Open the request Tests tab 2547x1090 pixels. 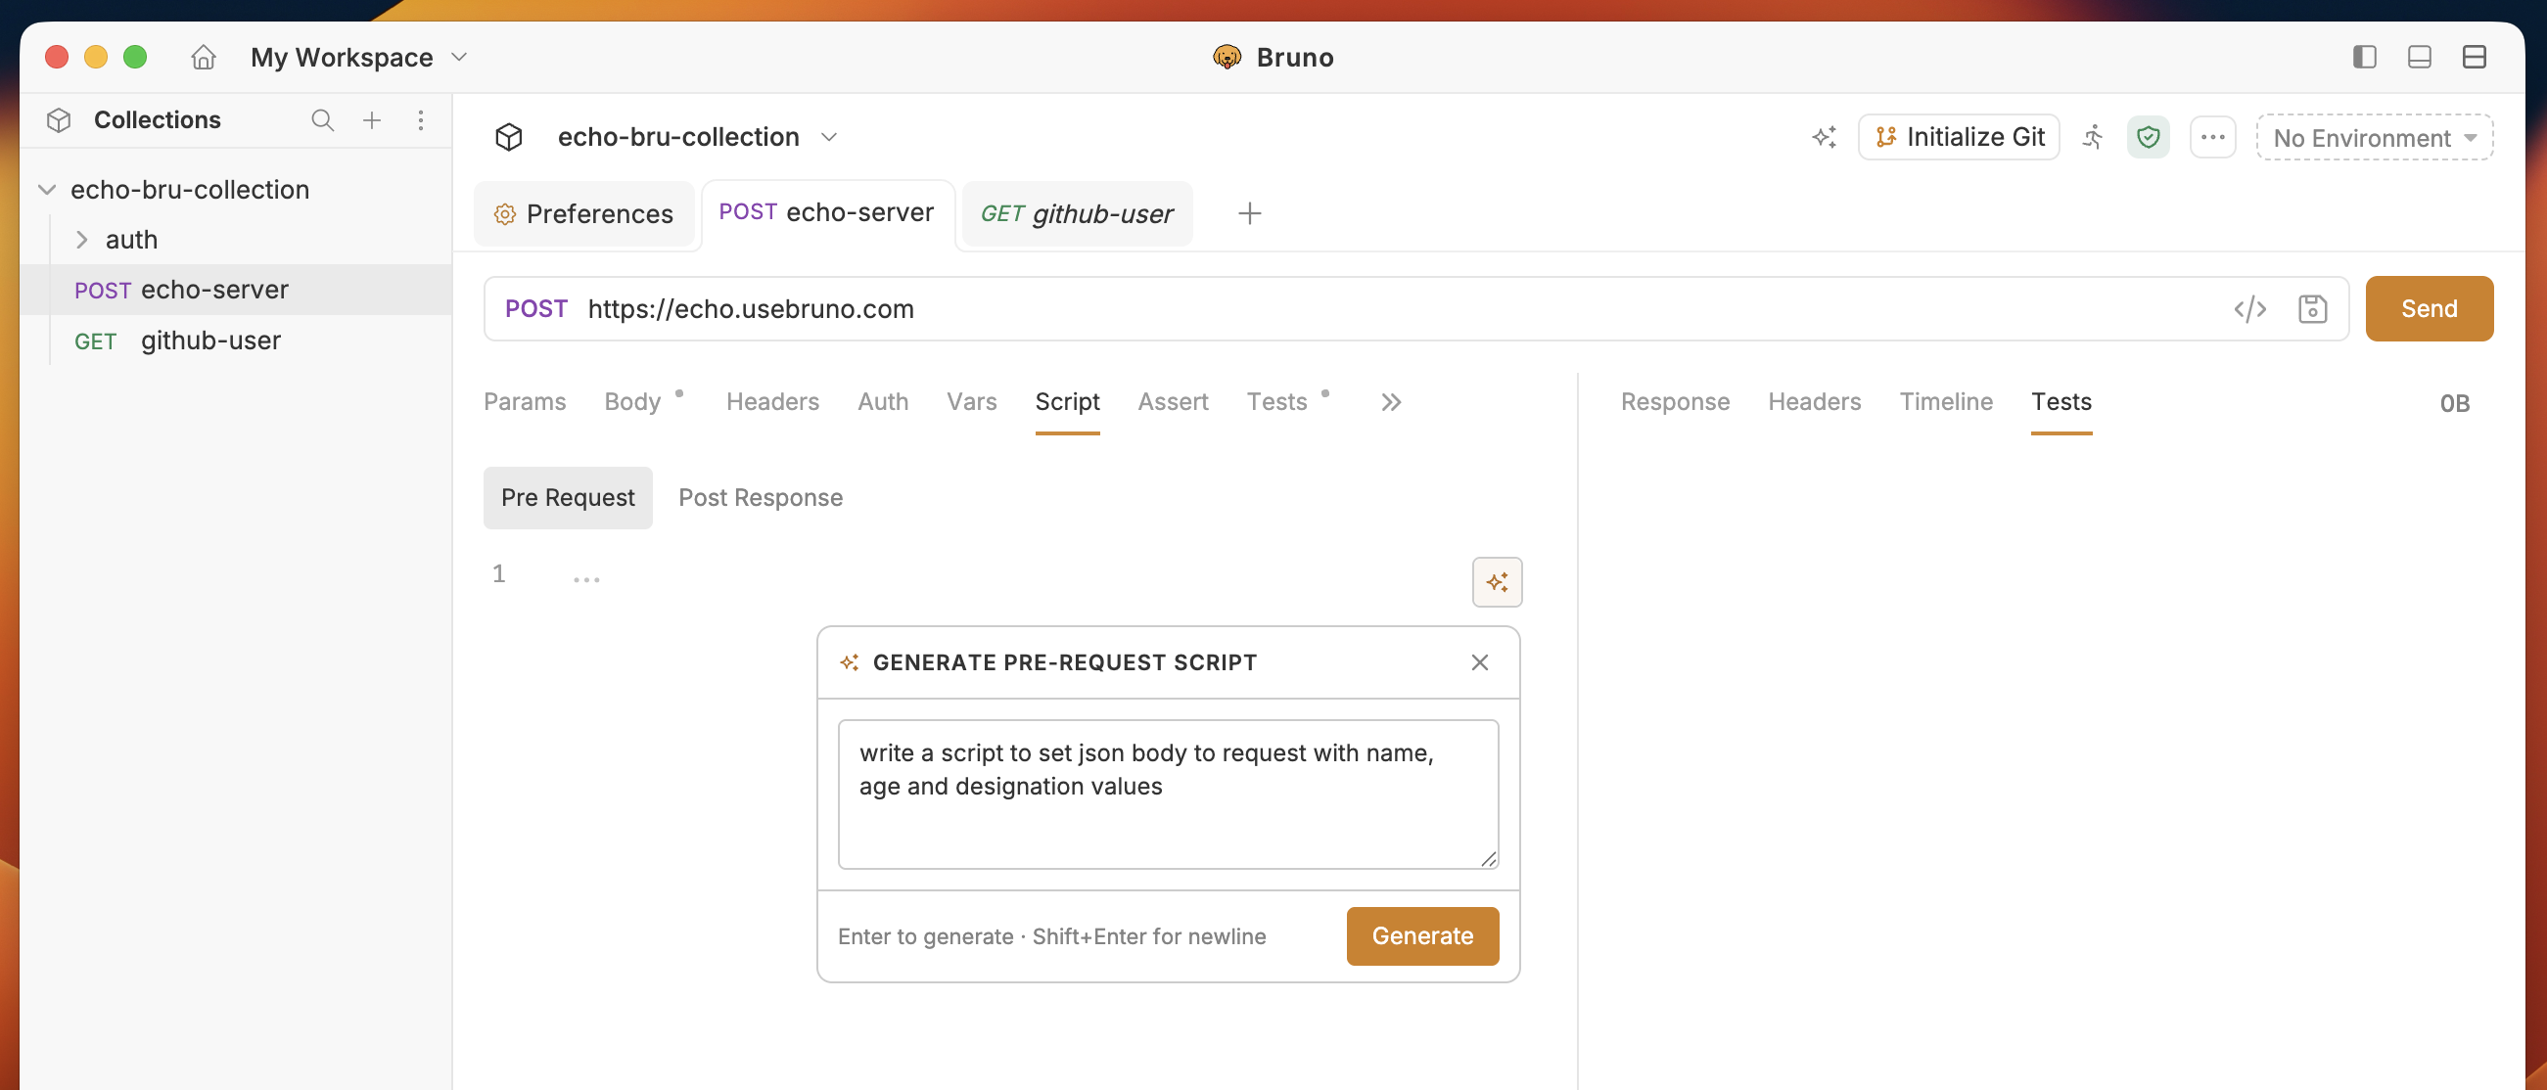[x=1276, y=401]
